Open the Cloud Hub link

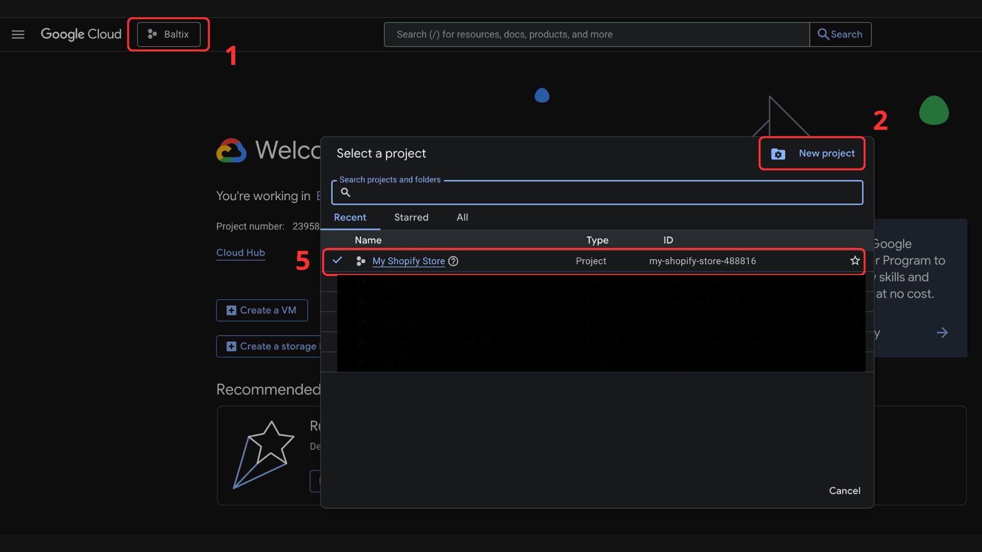click(240, 252)
